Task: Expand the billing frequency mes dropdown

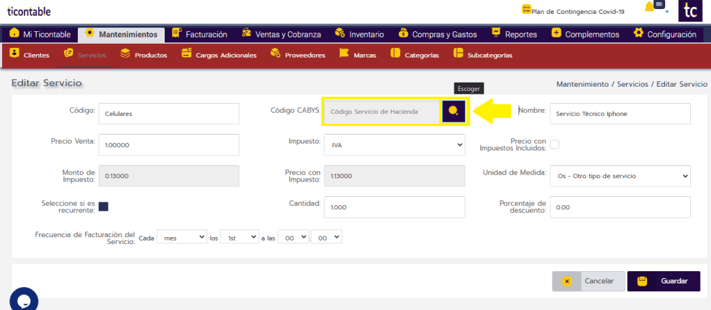Action: click(182, 237)
